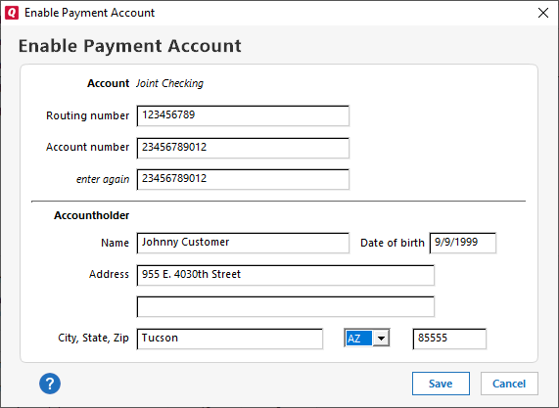Open help via the blue question mark icon
Screen dimensions: 559x408
point(50,384)
